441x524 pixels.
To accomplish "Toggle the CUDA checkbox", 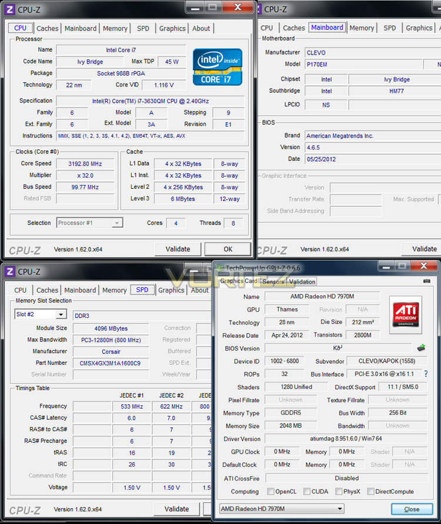I will click(307, 491).
